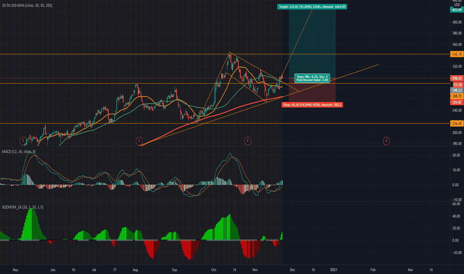
Task: Click the -20.00 value on SQZMOM axis
Action: pos(456,253)
